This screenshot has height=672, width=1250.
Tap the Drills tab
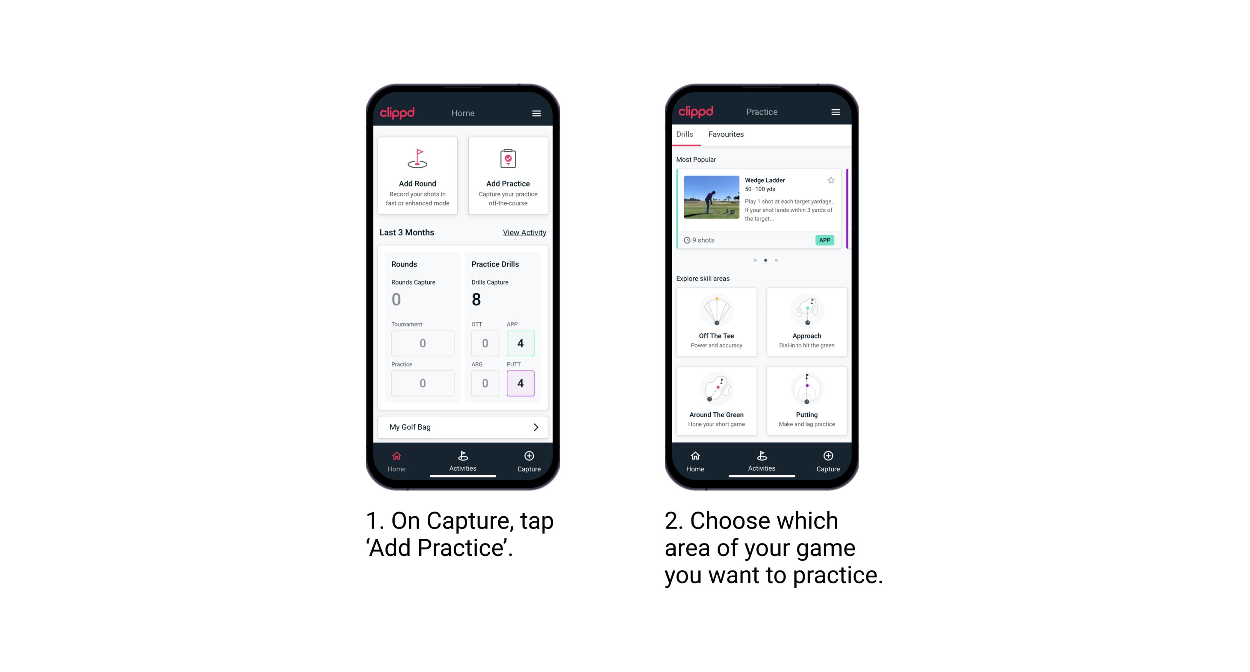point(686,134)
